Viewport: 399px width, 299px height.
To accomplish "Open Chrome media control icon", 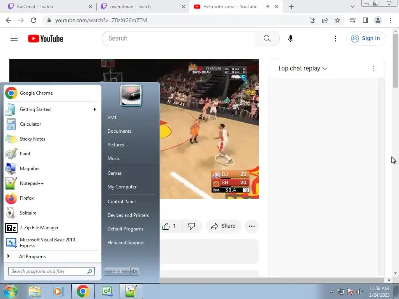I will [353, 20].
